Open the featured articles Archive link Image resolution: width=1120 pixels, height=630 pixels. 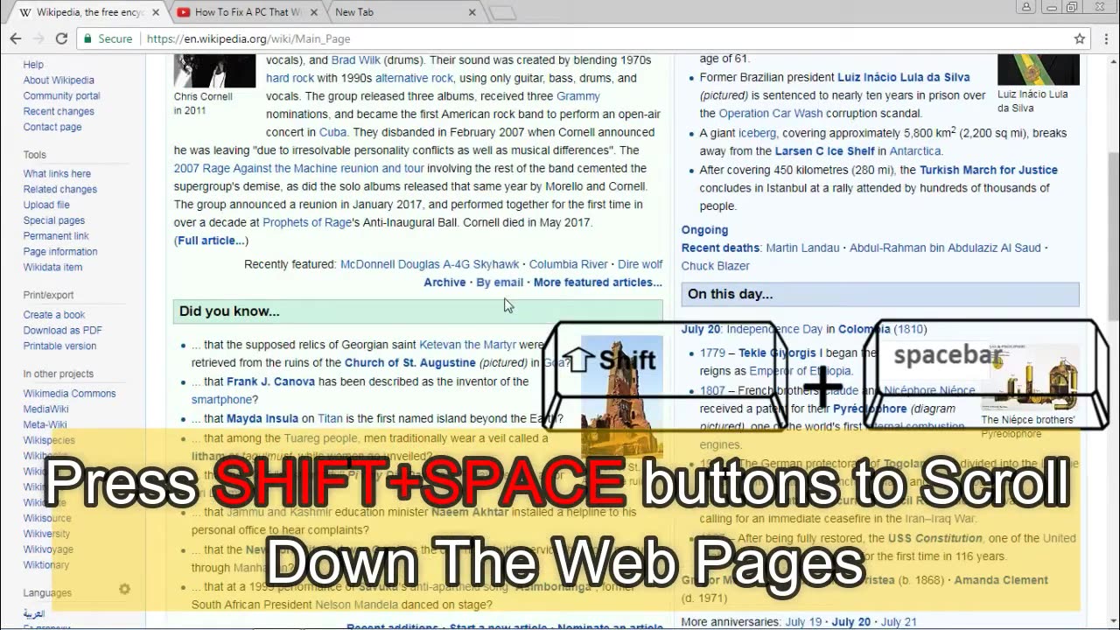pos(444,283)
